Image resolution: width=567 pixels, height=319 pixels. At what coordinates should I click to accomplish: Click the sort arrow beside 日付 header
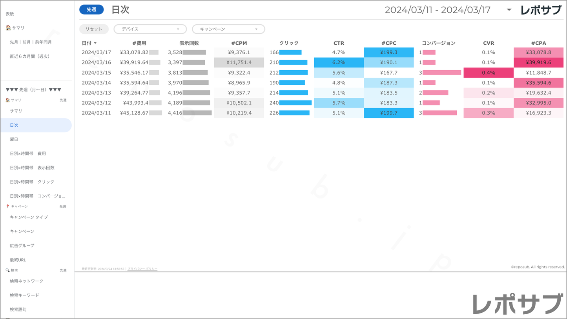tap(95, 43)
